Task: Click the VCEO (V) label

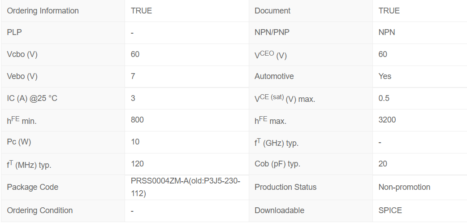Action: pos(270,55)
